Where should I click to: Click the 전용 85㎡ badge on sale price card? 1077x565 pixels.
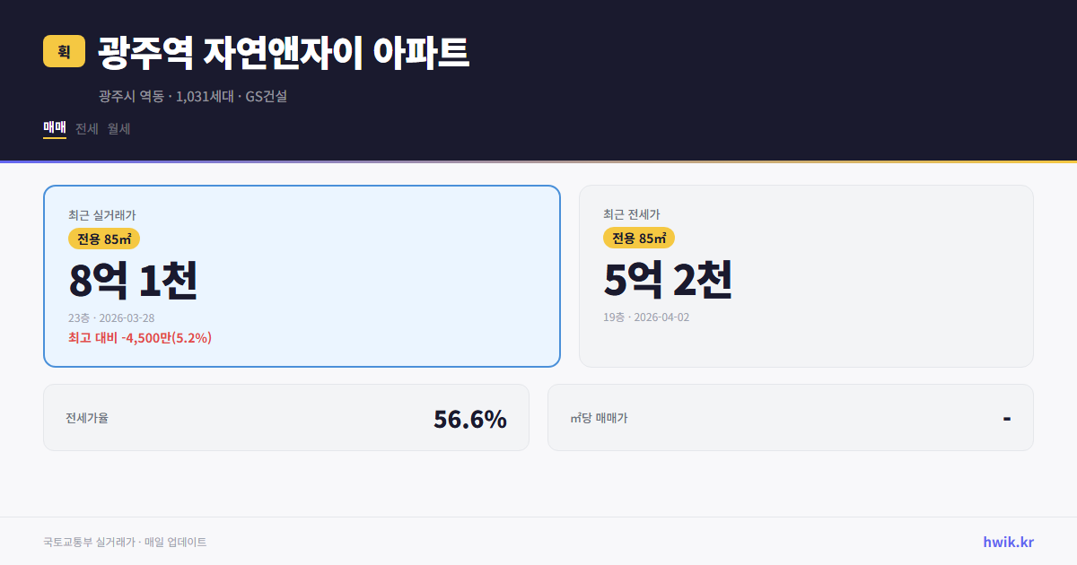(x=101, y=239)
